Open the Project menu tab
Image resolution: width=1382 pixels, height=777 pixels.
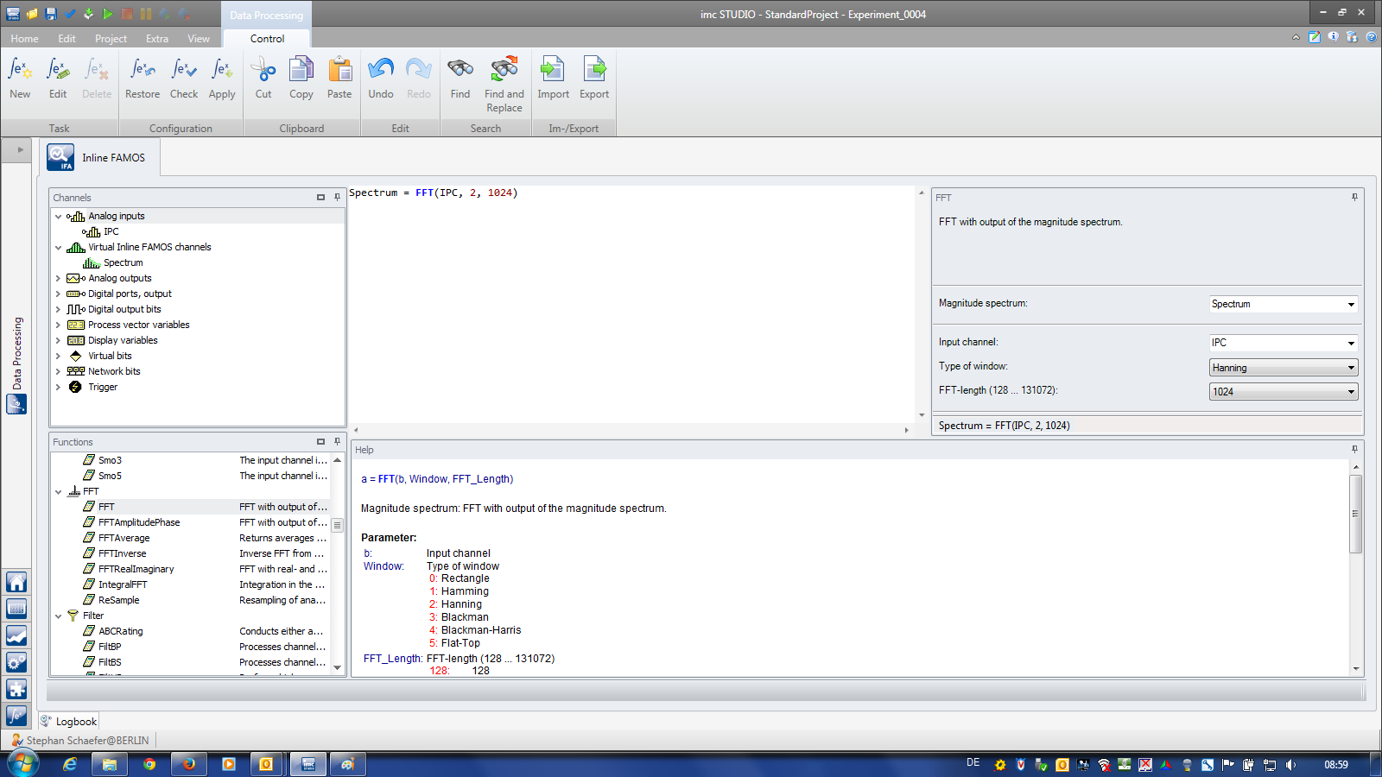coord(111,39)
